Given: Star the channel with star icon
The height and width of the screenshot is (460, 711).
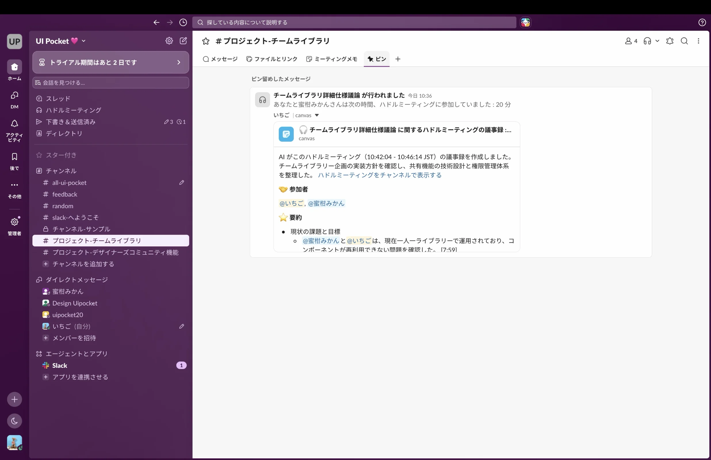Looking at the screenshot, I should click(x=206, y=41).
